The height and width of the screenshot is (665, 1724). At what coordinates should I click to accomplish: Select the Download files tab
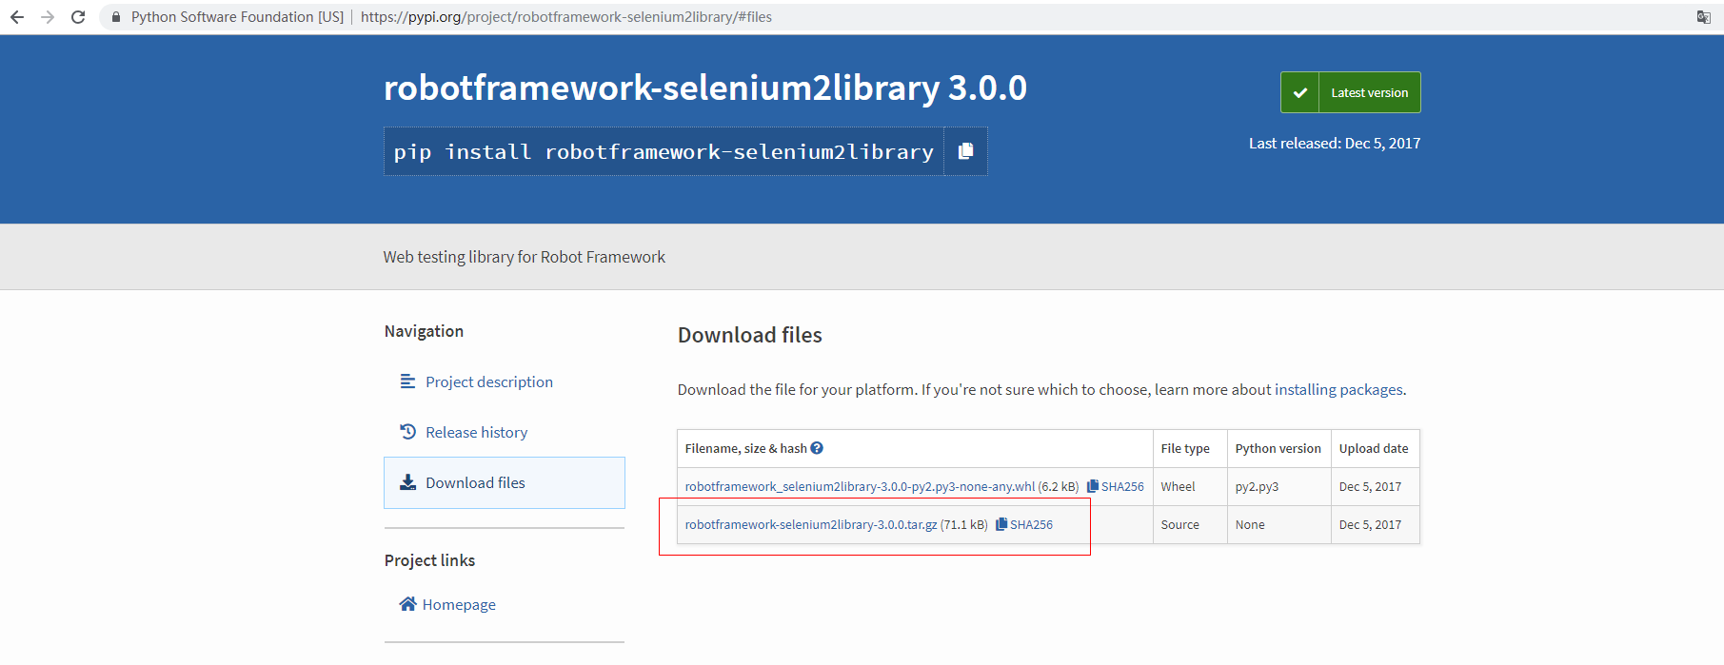(x=475, y=482)
